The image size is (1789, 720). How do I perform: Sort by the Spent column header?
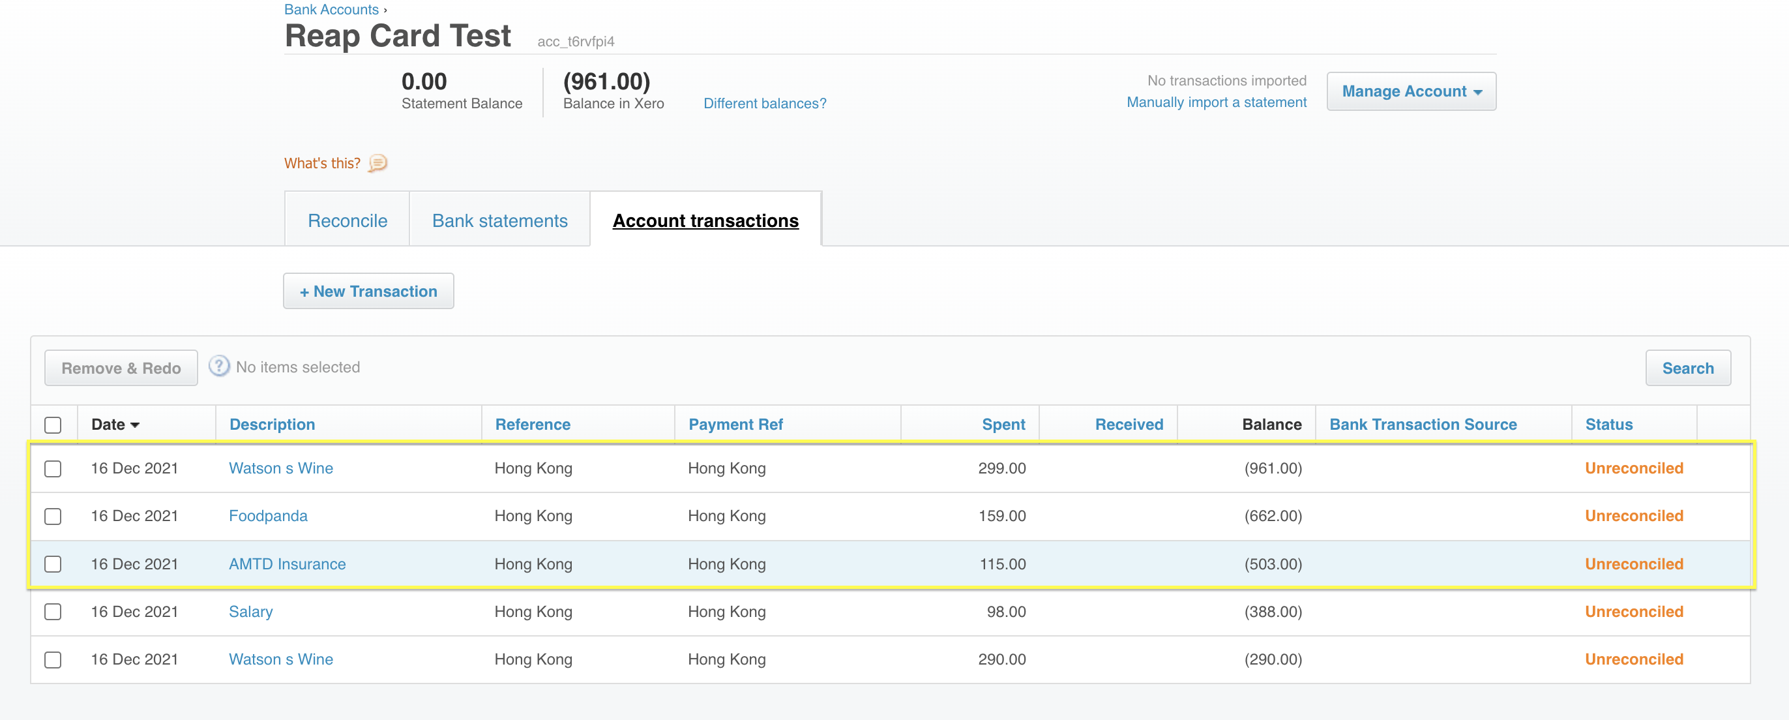pyautogui.click(x=1003, y=425)
